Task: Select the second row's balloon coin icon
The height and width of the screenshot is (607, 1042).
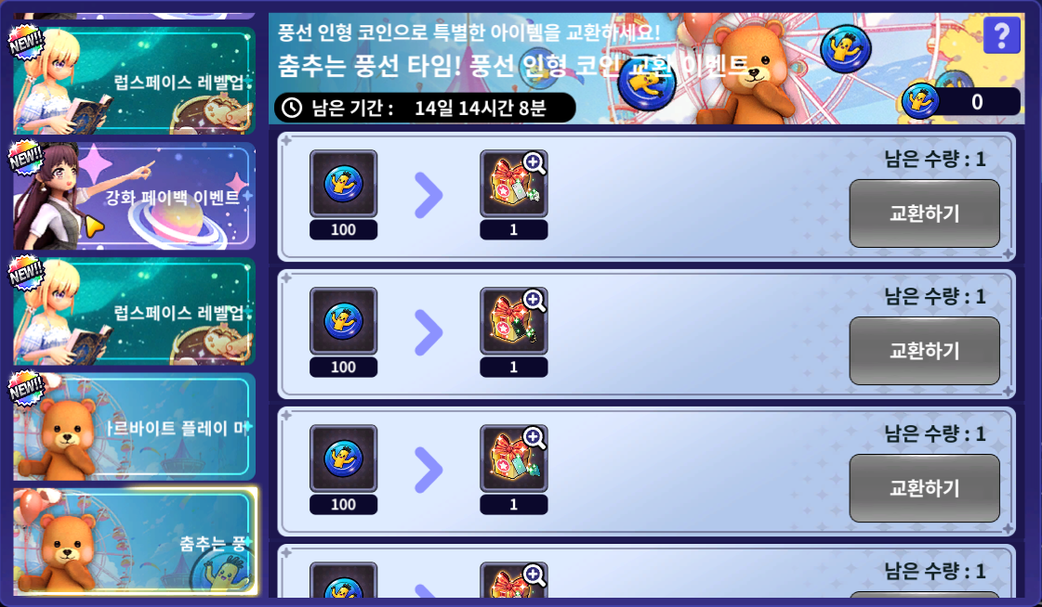Action: point(343,321)
